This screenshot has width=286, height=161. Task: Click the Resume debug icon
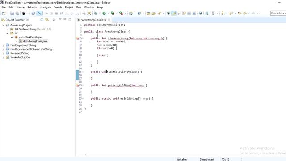46,13
